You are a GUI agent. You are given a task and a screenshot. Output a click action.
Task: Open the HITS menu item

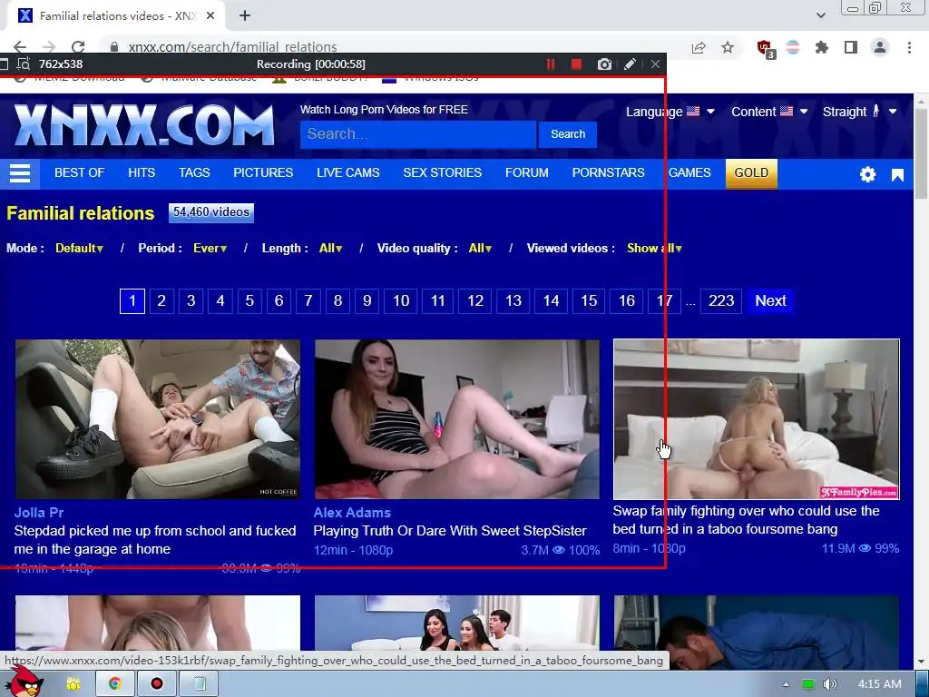click(142, 172)
